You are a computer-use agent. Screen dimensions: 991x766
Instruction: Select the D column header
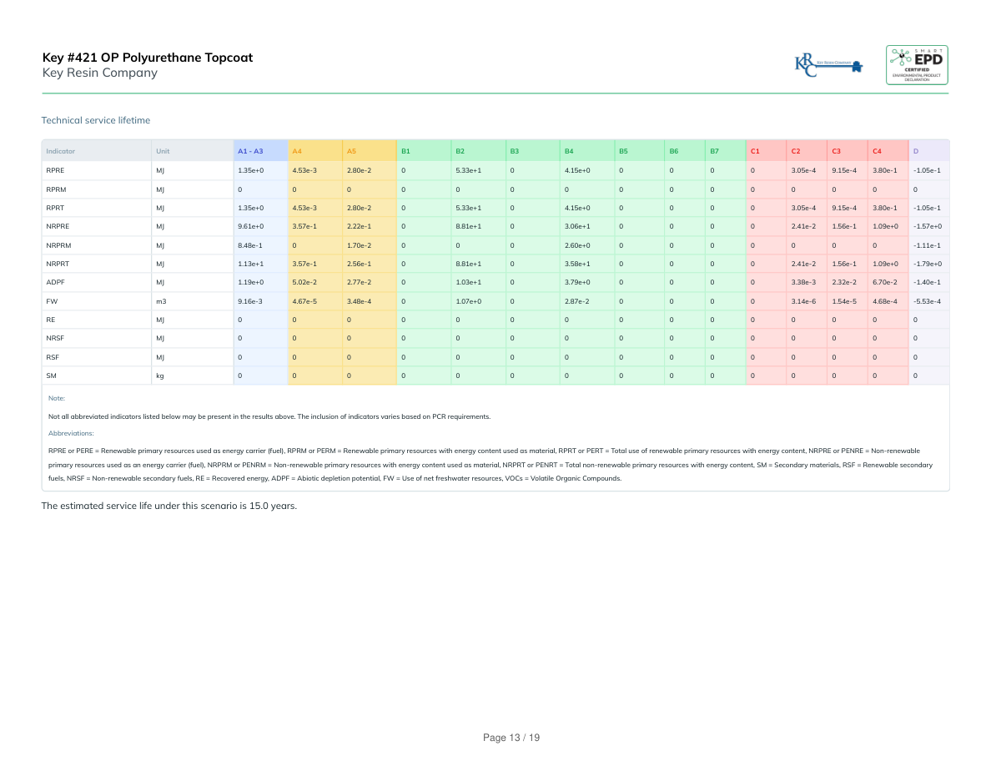(x=916, y=151)
